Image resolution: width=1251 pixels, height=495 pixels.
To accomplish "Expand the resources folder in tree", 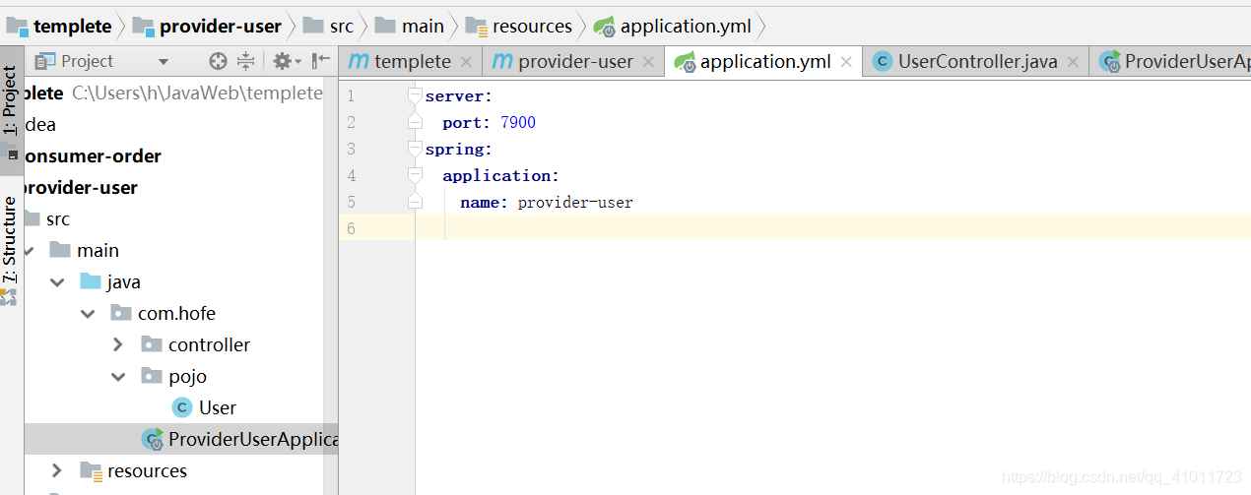I will pyautogui.click(x=58, y=471).
